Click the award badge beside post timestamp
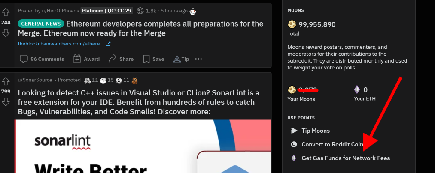The height and width of the screenshot is (173, 435). (x=193, y=11)
